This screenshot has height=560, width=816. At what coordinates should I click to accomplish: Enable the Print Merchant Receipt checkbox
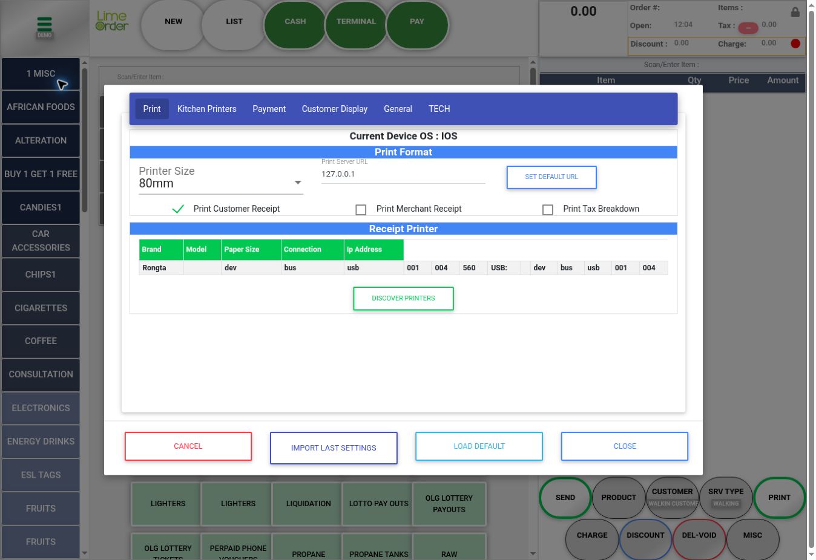(x=361, y=209)
